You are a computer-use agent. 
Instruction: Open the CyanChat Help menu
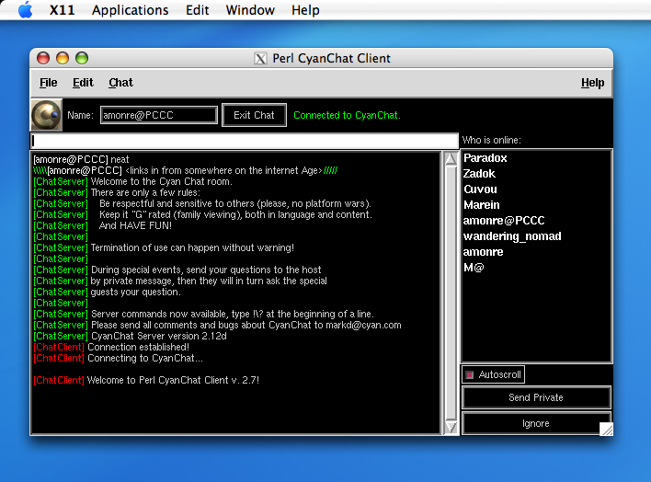[x=592, y=83]
